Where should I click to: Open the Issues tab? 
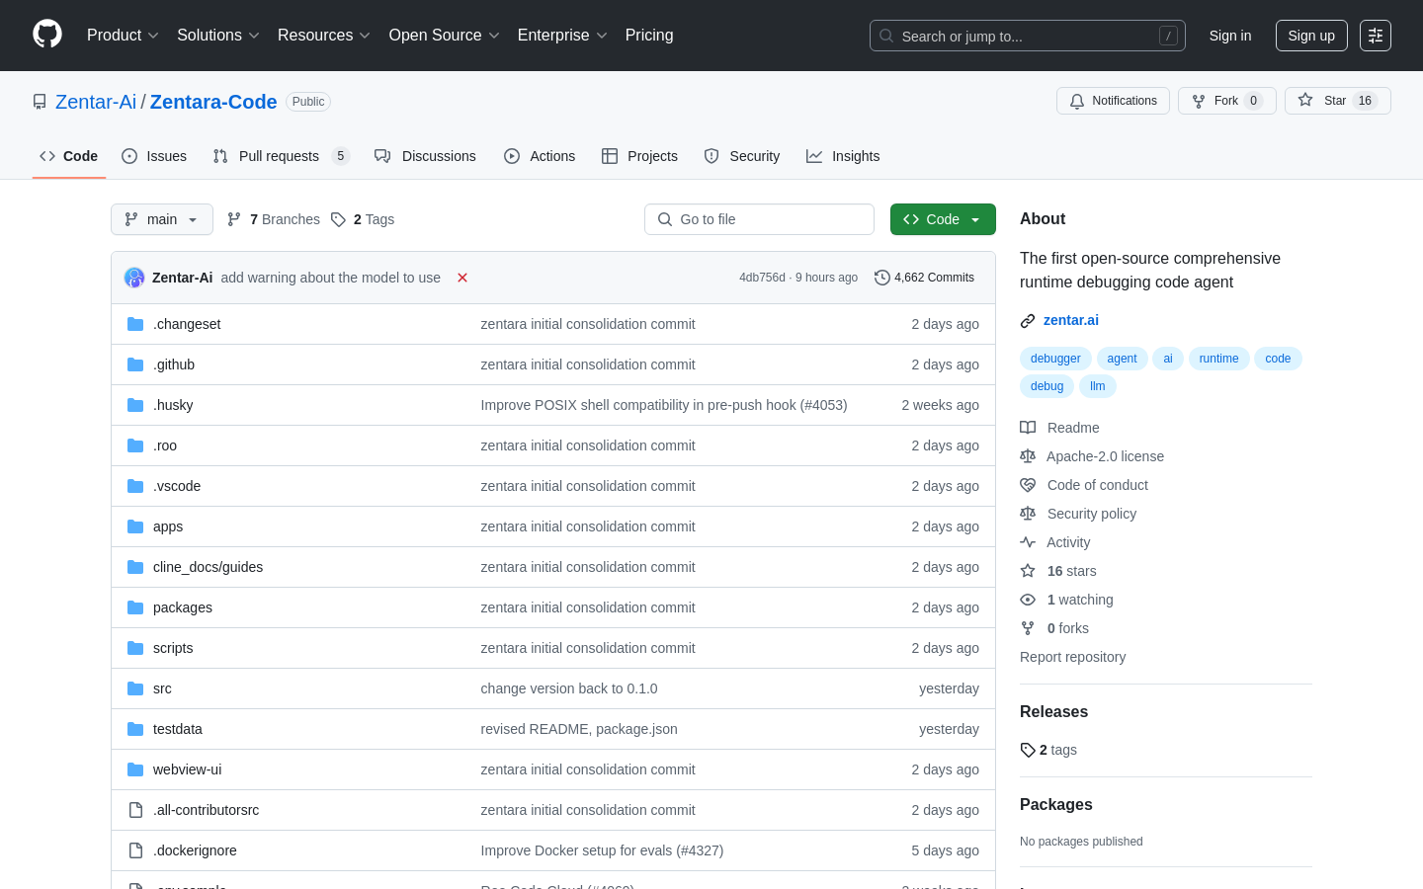click(x=154, y=156)
